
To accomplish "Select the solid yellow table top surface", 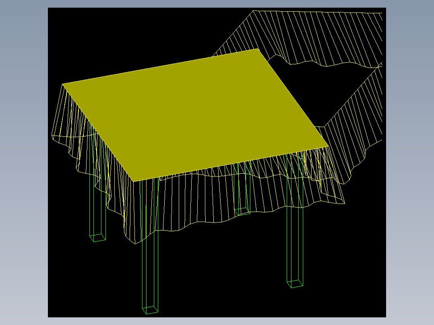I will pos(195,115).
